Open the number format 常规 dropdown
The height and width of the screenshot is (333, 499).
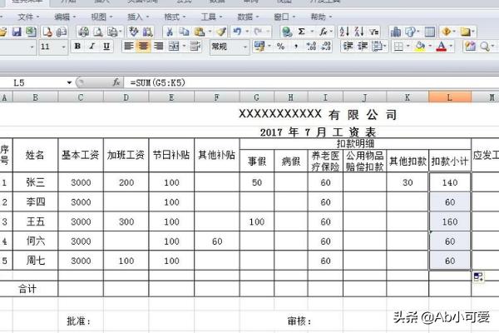245,47
